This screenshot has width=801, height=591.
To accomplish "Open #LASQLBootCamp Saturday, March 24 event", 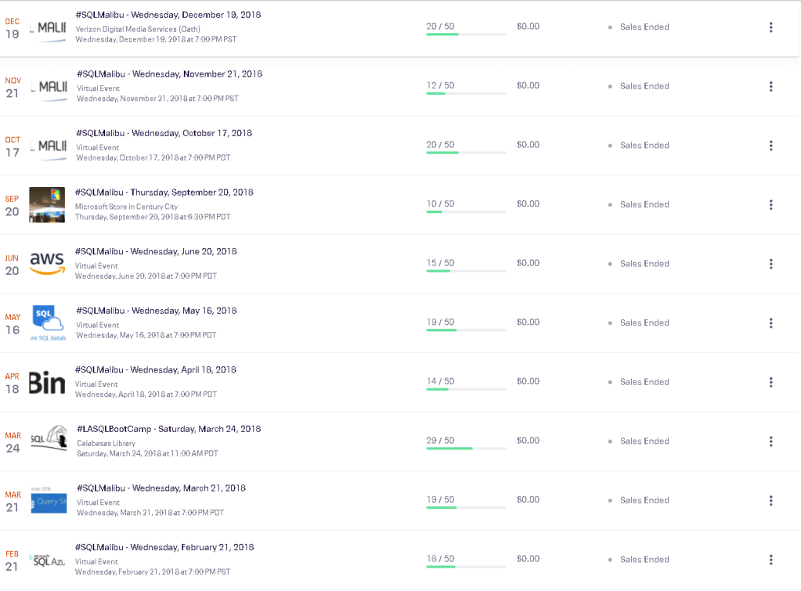I will (x=168, y=429).
